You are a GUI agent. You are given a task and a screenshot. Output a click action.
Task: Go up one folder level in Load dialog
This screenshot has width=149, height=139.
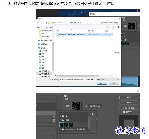point(46,23)
